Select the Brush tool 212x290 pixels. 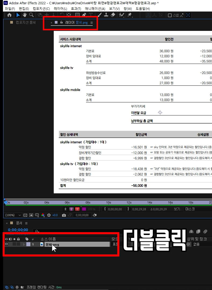click(99, 15)
